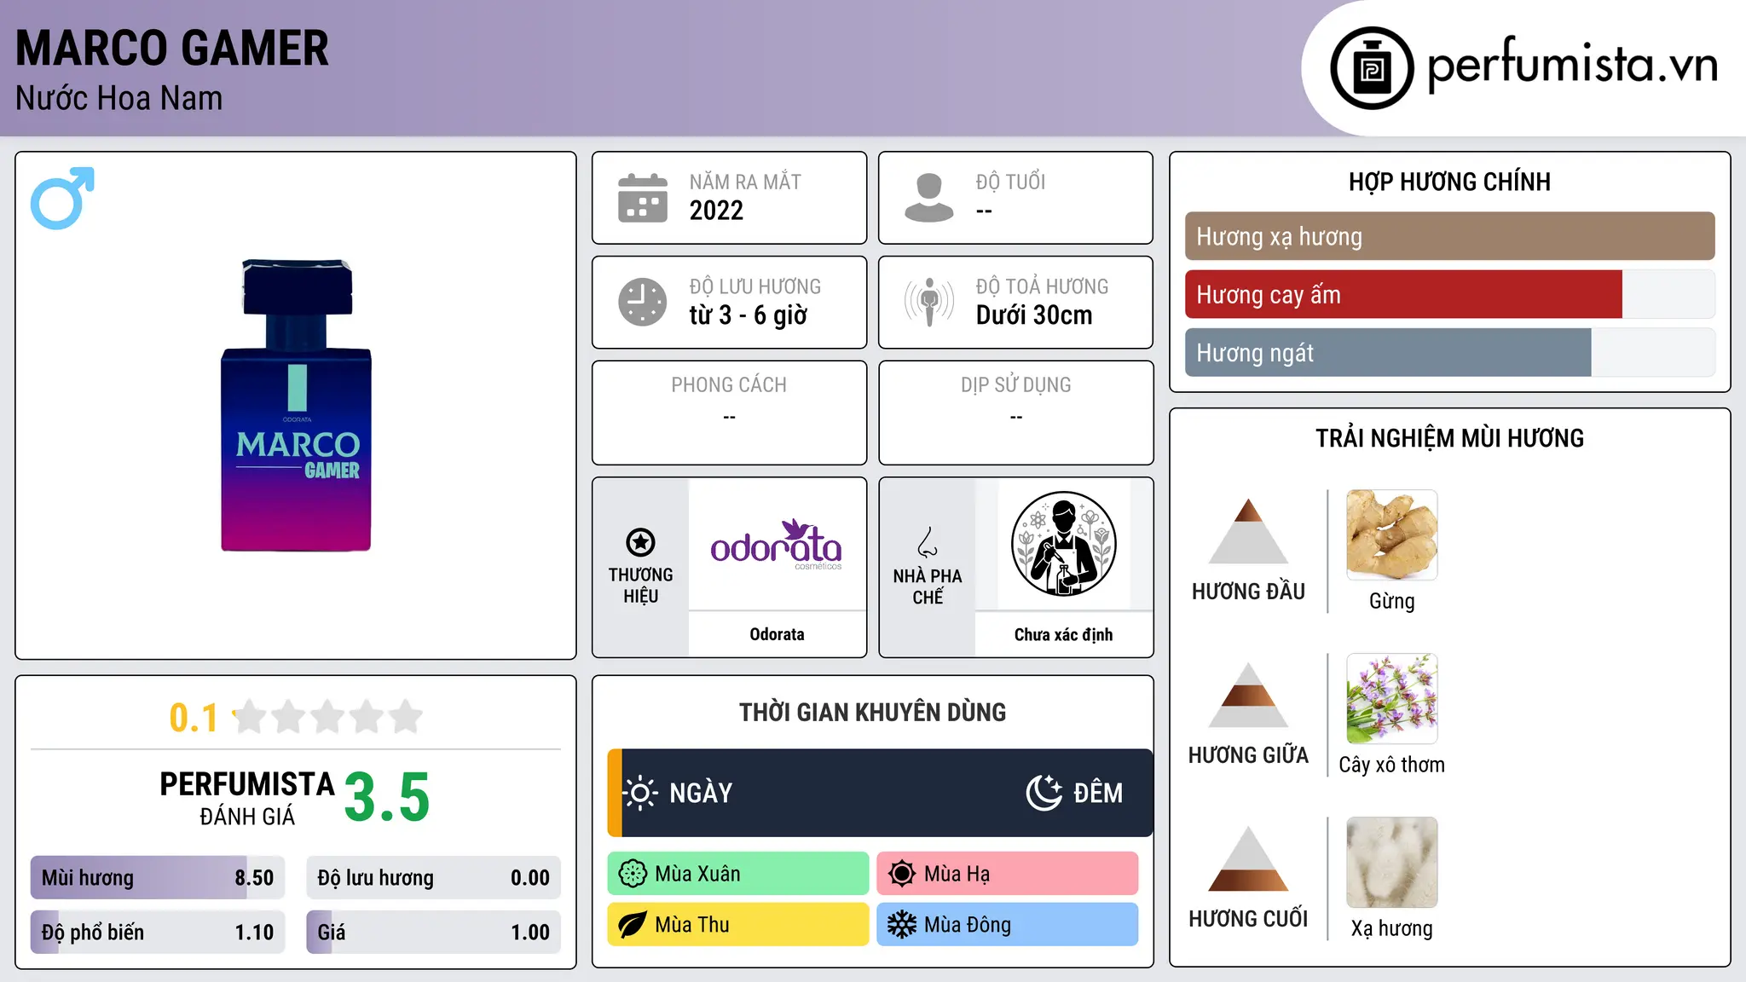This screenshot has height=982, width=1746.
Task: Click the male gender symbol icon
Action: click(62, 198)
